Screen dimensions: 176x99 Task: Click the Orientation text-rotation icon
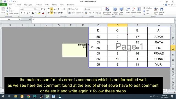coord(59,9)
